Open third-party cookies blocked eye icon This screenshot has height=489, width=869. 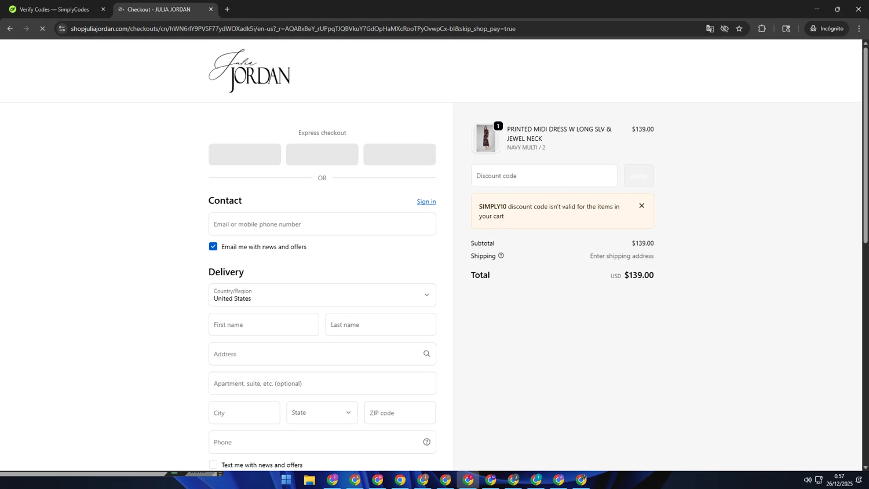(724, 28)
